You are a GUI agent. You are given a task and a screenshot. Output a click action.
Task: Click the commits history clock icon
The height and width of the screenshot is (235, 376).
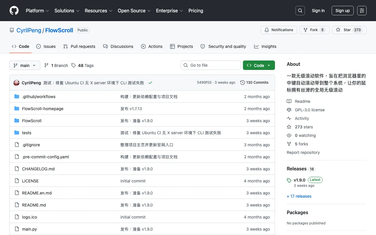pos(242,83)
